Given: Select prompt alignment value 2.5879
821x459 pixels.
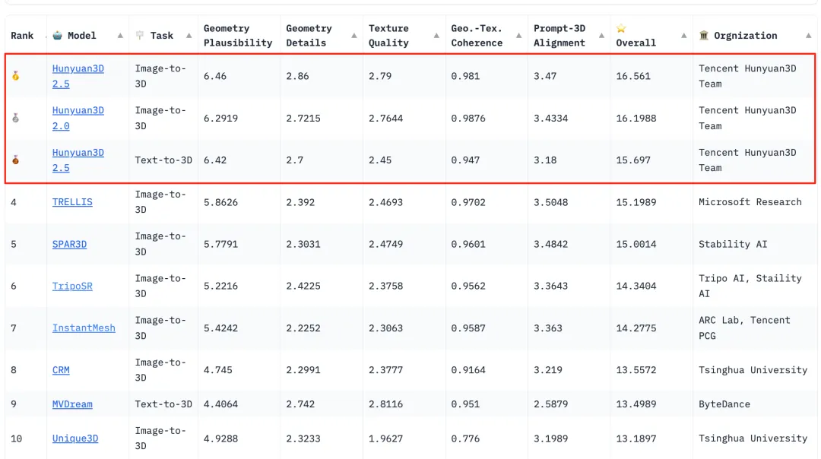Looking at the screenshot, I should click(x=551, y=404).
